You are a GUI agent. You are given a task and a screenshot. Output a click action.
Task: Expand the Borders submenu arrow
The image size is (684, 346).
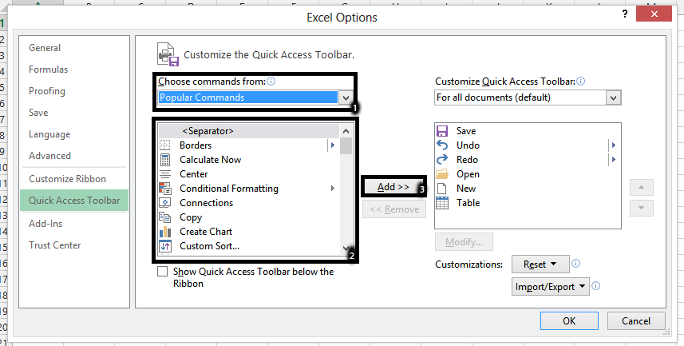(x=332, y=145)
